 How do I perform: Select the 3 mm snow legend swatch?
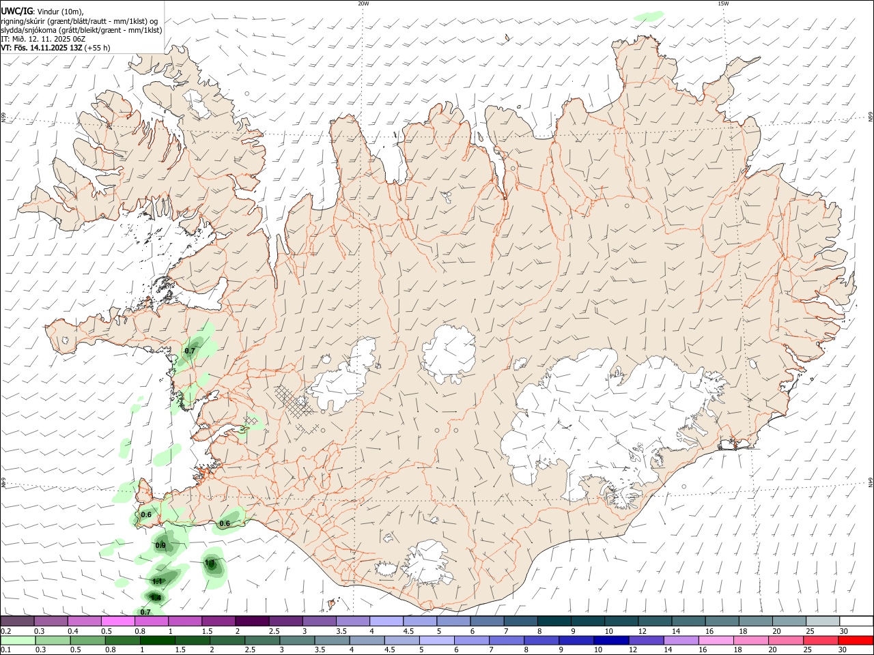tap(318, 621)
